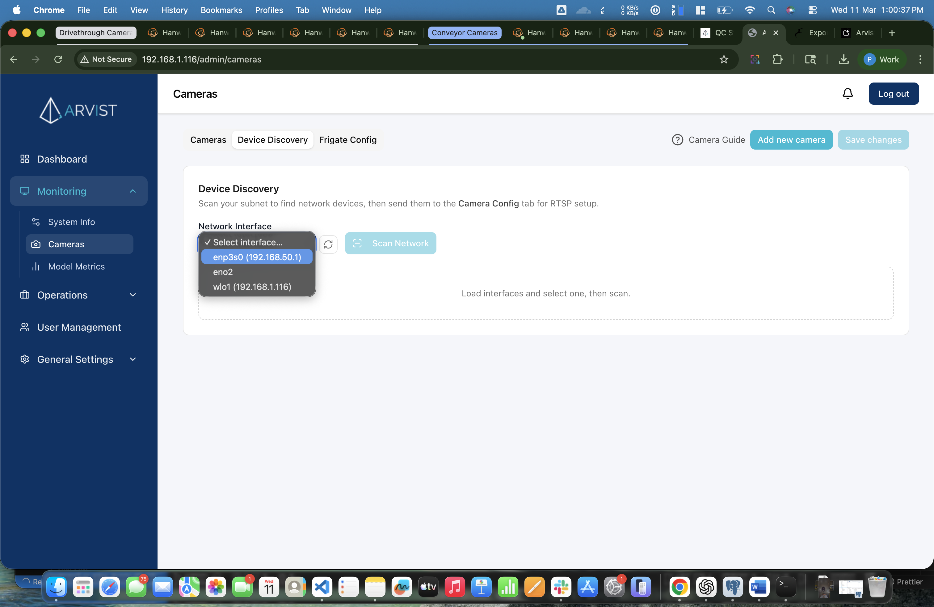The image size is (934, 607).
Task: Click the ARVIST logo
Action: 78,110
